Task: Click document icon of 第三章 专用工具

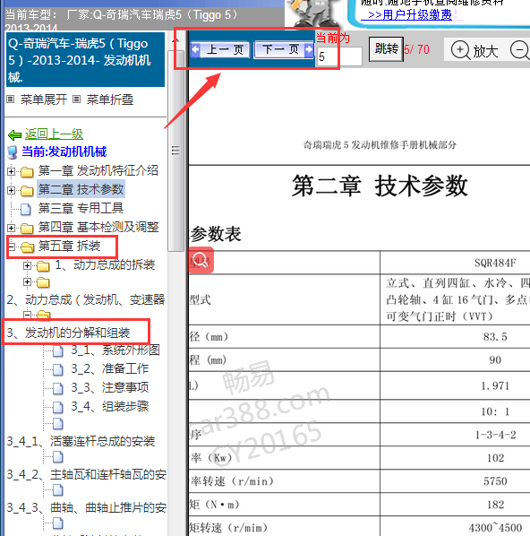Action: coord(26,209)
